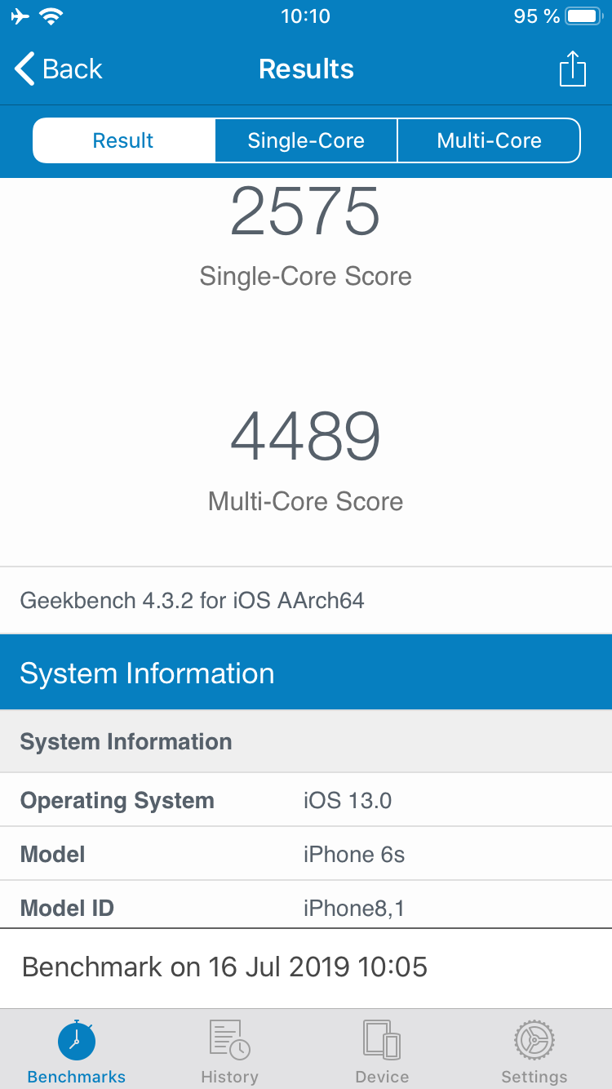Tap the airplane mode icon
Image resolution: width=612 pixels, height=1089 pixels.
pos(20,16)
